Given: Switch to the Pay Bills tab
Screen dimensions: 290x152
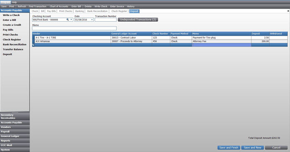Looking at the screenshot, I should tap(51, 11).
